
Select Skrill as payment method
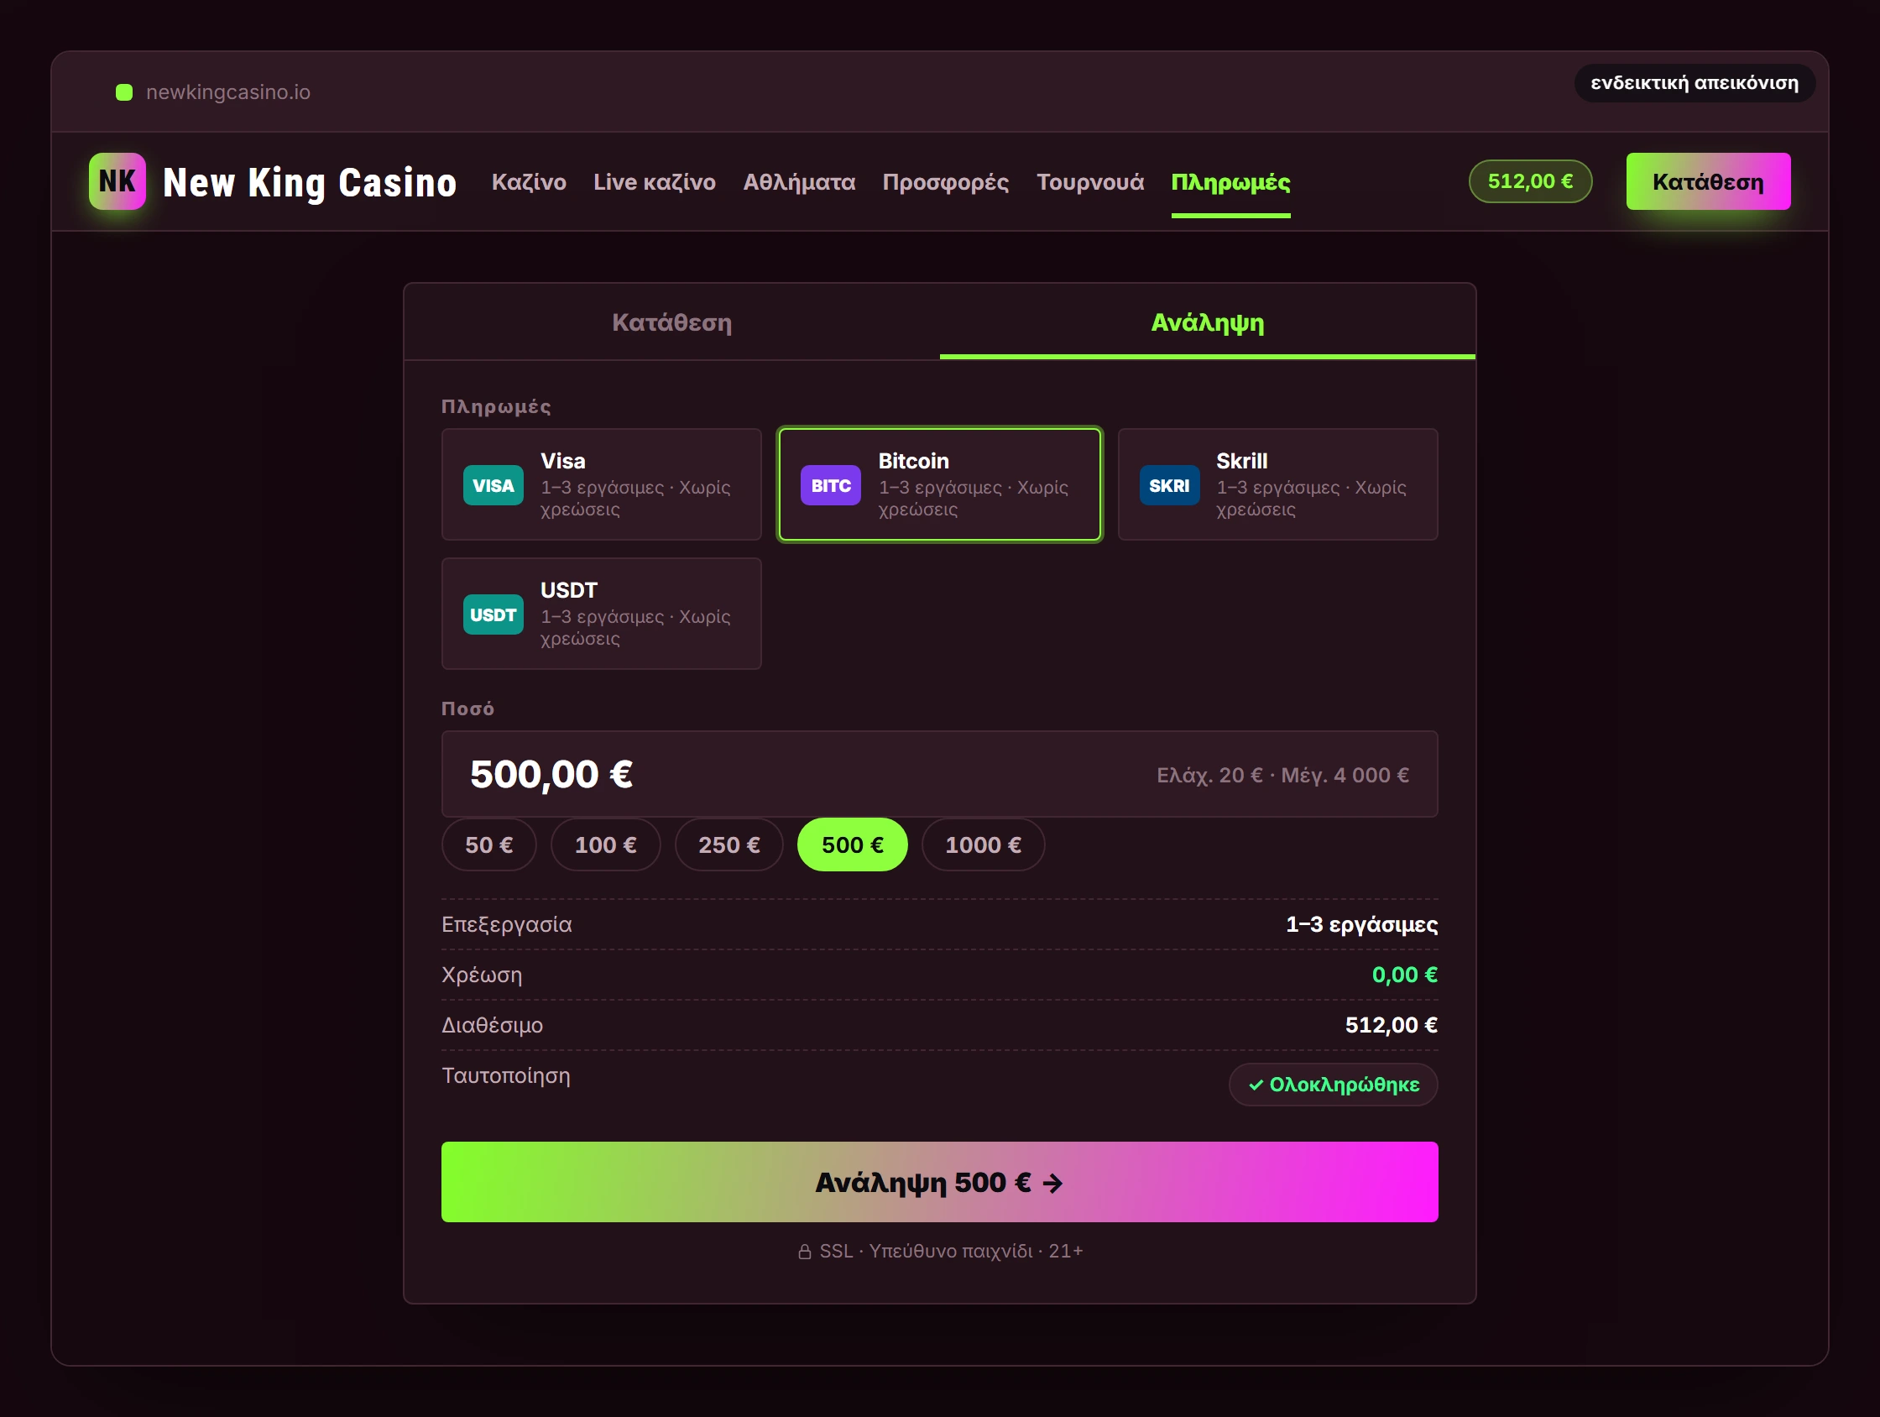1277,484
